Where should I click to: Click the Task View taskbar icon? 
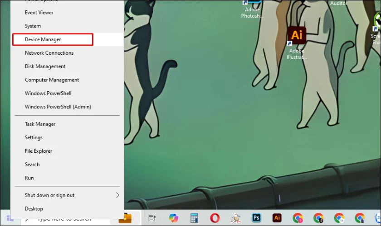[152, 218]
